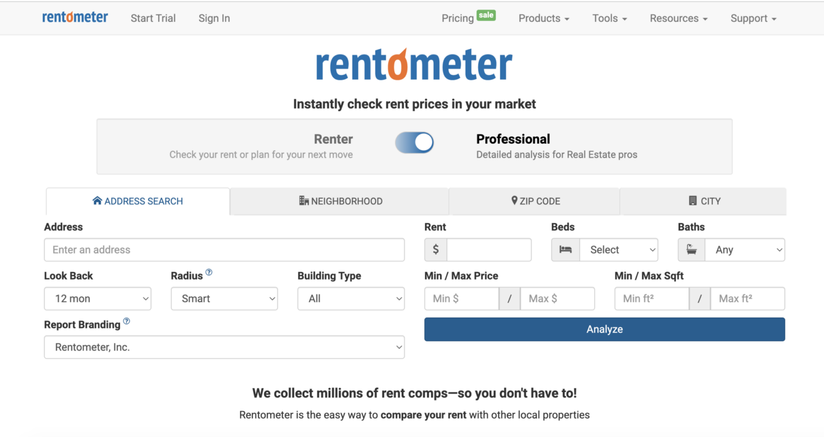Click the map pin icon on Zip Code tab

(x=514, y=201)
